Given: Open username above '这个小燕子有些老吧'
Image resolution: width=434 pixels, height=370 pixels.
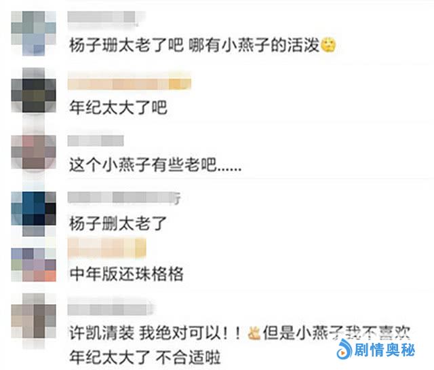Looking at the screenshot, I should [96, 141].
